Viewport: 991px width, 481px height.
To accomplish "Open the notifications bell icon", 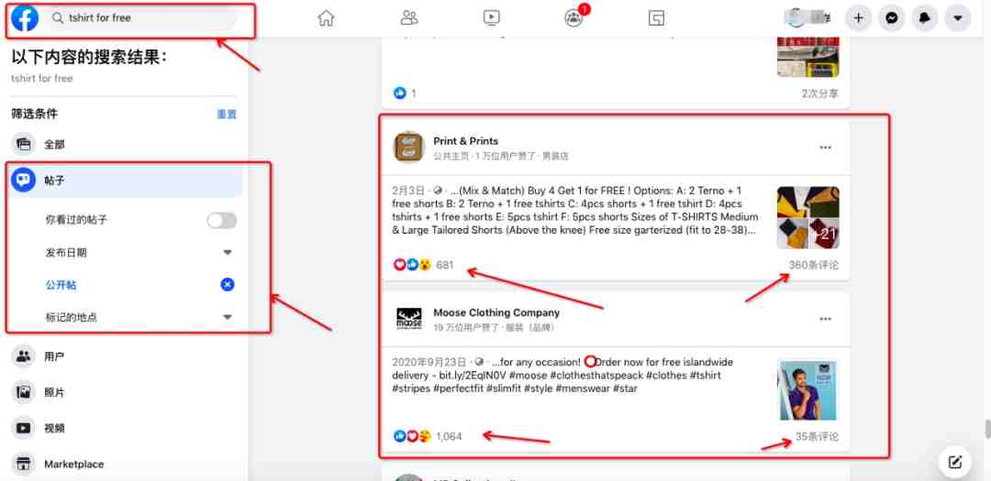I will click(925, 18).
